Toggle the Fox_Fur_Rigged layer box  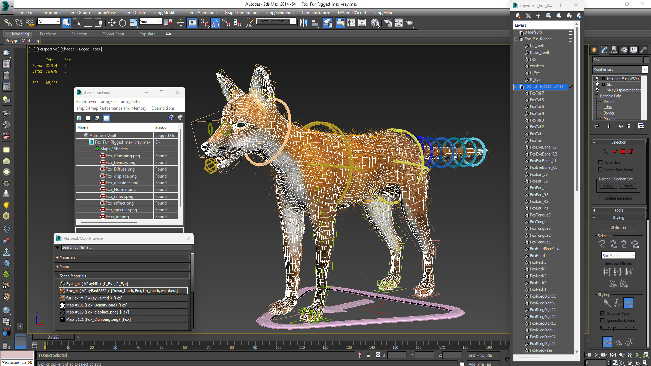click(570, 40)
